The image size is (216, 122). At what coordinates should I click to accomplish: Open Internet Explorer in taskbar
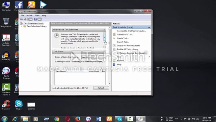pos(15,119)
